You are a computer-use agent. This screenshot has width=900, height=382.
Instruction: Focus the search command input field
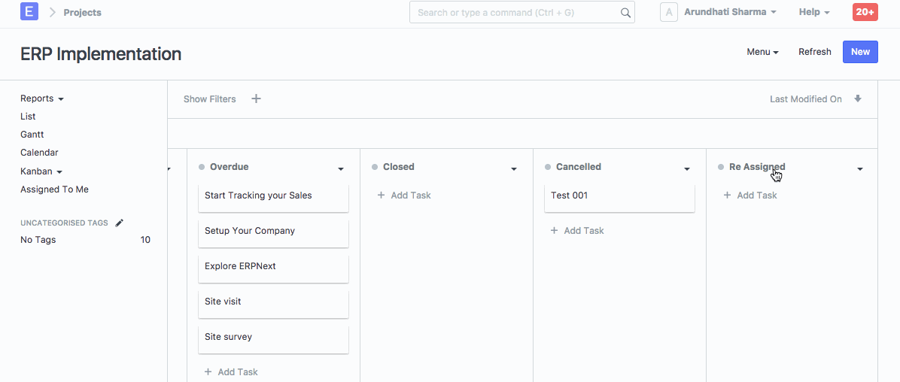[x=517, y=13]
